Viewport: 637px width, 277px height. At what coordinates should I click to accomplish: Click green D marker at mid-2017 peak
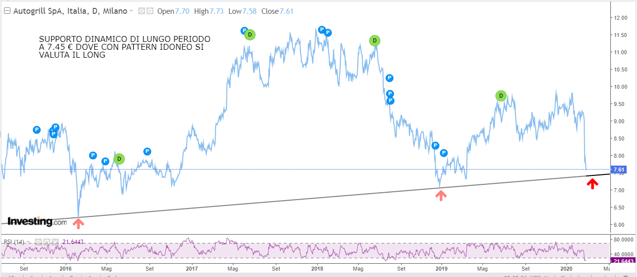250,35
